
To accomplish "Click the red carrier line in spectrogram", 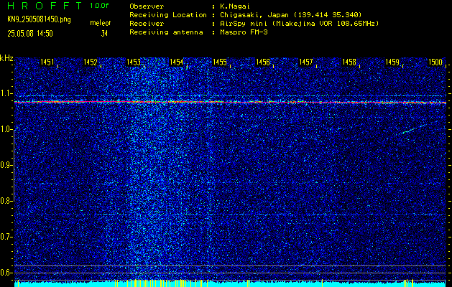I will (x=231, y=102).
